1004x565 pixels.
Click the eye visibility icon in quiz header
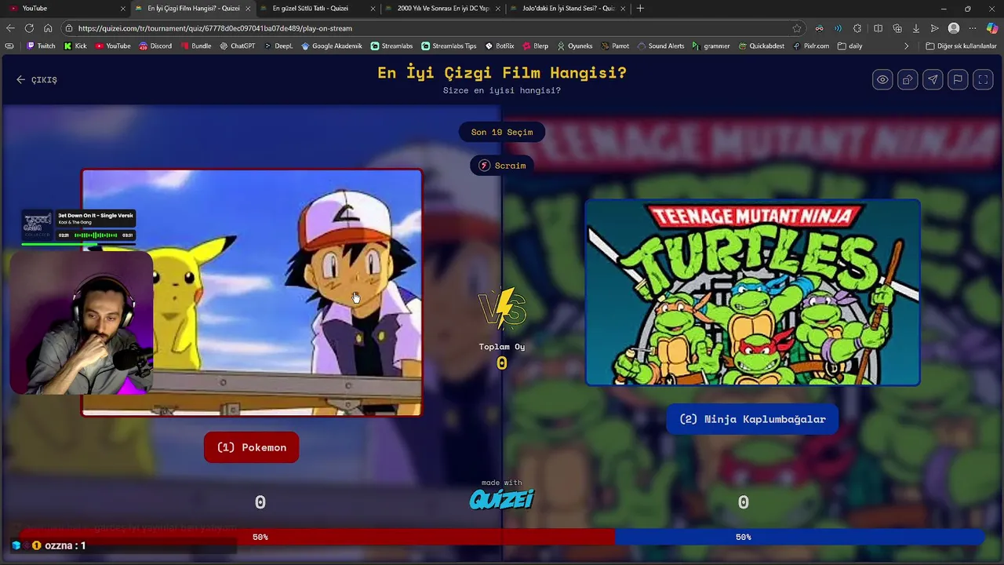click(x=882, y=79)
